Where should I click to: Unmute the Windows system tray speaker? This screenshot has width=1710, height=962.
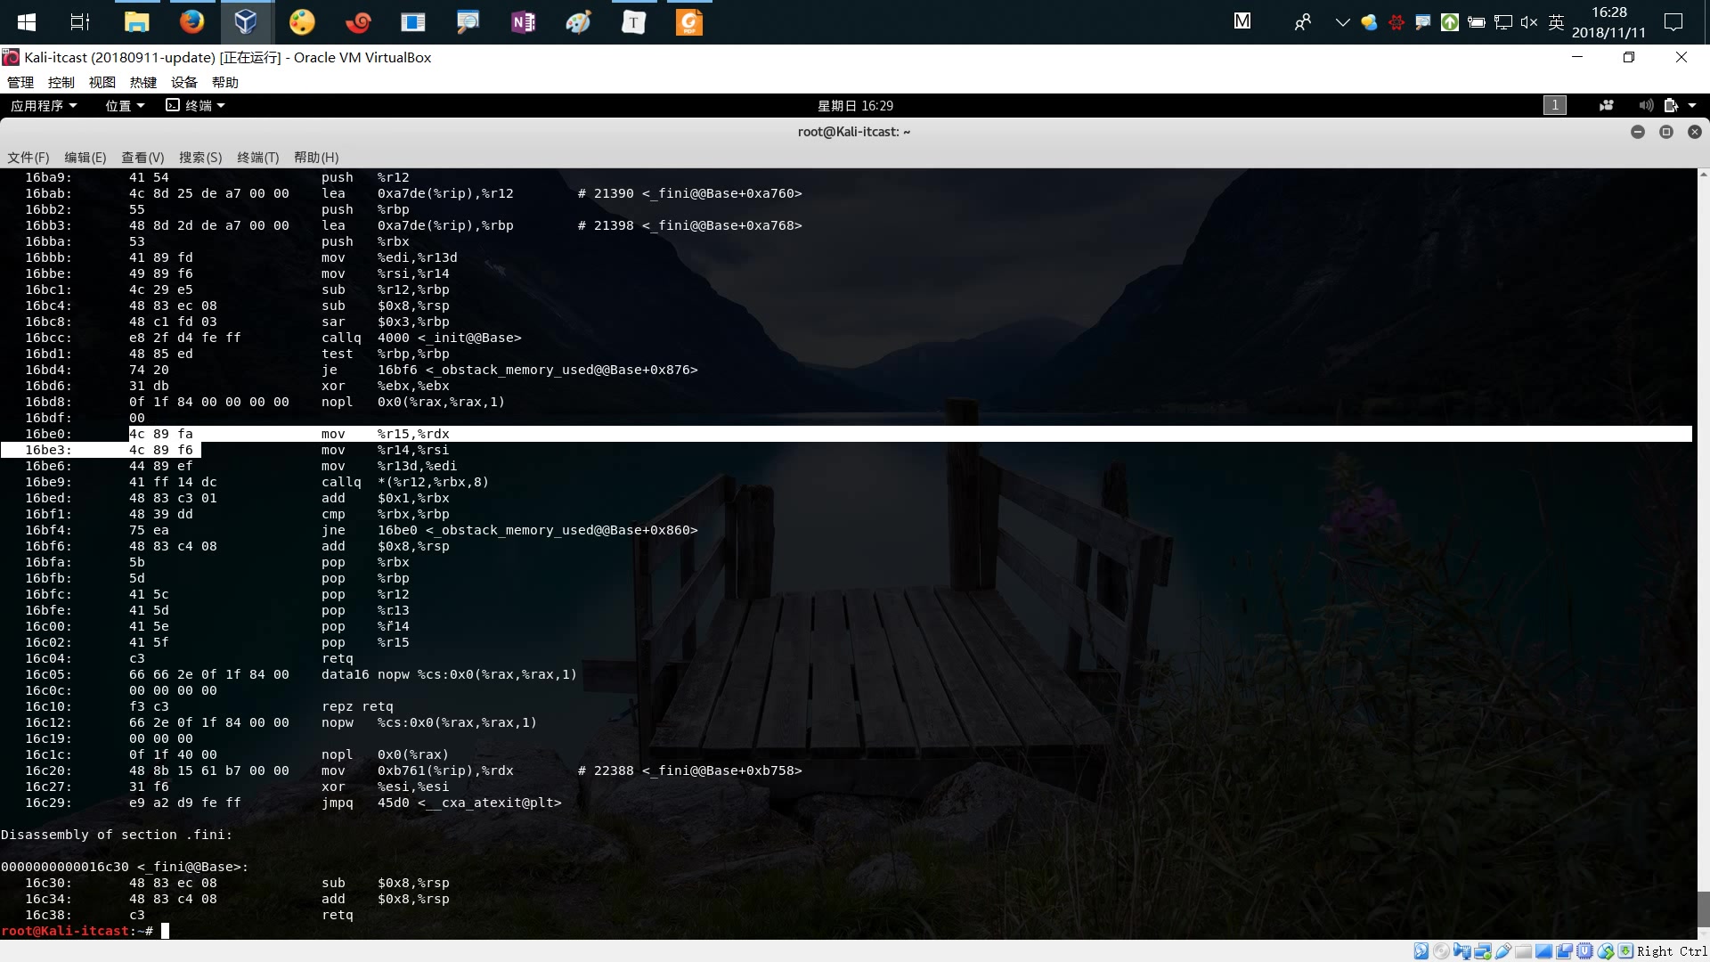pyautogui.click(x=1529, y=21)
